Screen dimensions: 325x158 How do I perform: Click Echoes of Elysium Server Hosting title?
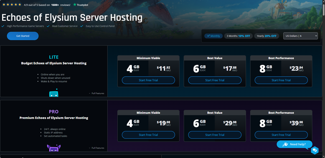[72, 18]
